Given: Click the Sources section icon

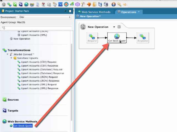Looking at the screenshot, I should (x=4, y=100).
